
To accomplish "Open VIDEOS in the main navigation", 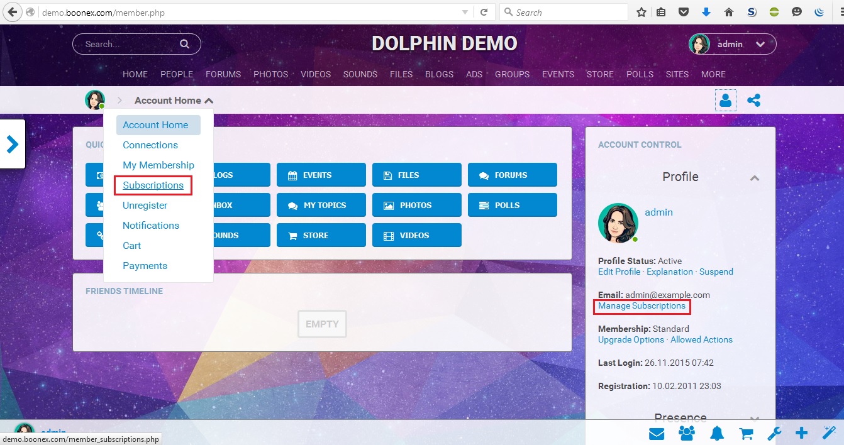I will click(316, 74).
